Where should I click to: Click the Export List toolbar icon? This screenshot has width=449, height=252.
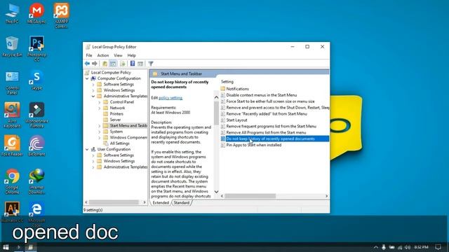click(123, 64)
